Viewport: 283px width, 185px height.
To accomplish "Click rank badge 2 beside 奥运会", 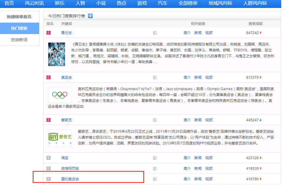I will (x=49, y=77).
